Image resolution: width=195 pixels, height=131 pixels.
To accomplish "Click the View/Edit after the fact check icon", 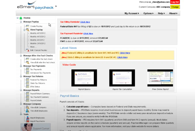I will 28,62.
